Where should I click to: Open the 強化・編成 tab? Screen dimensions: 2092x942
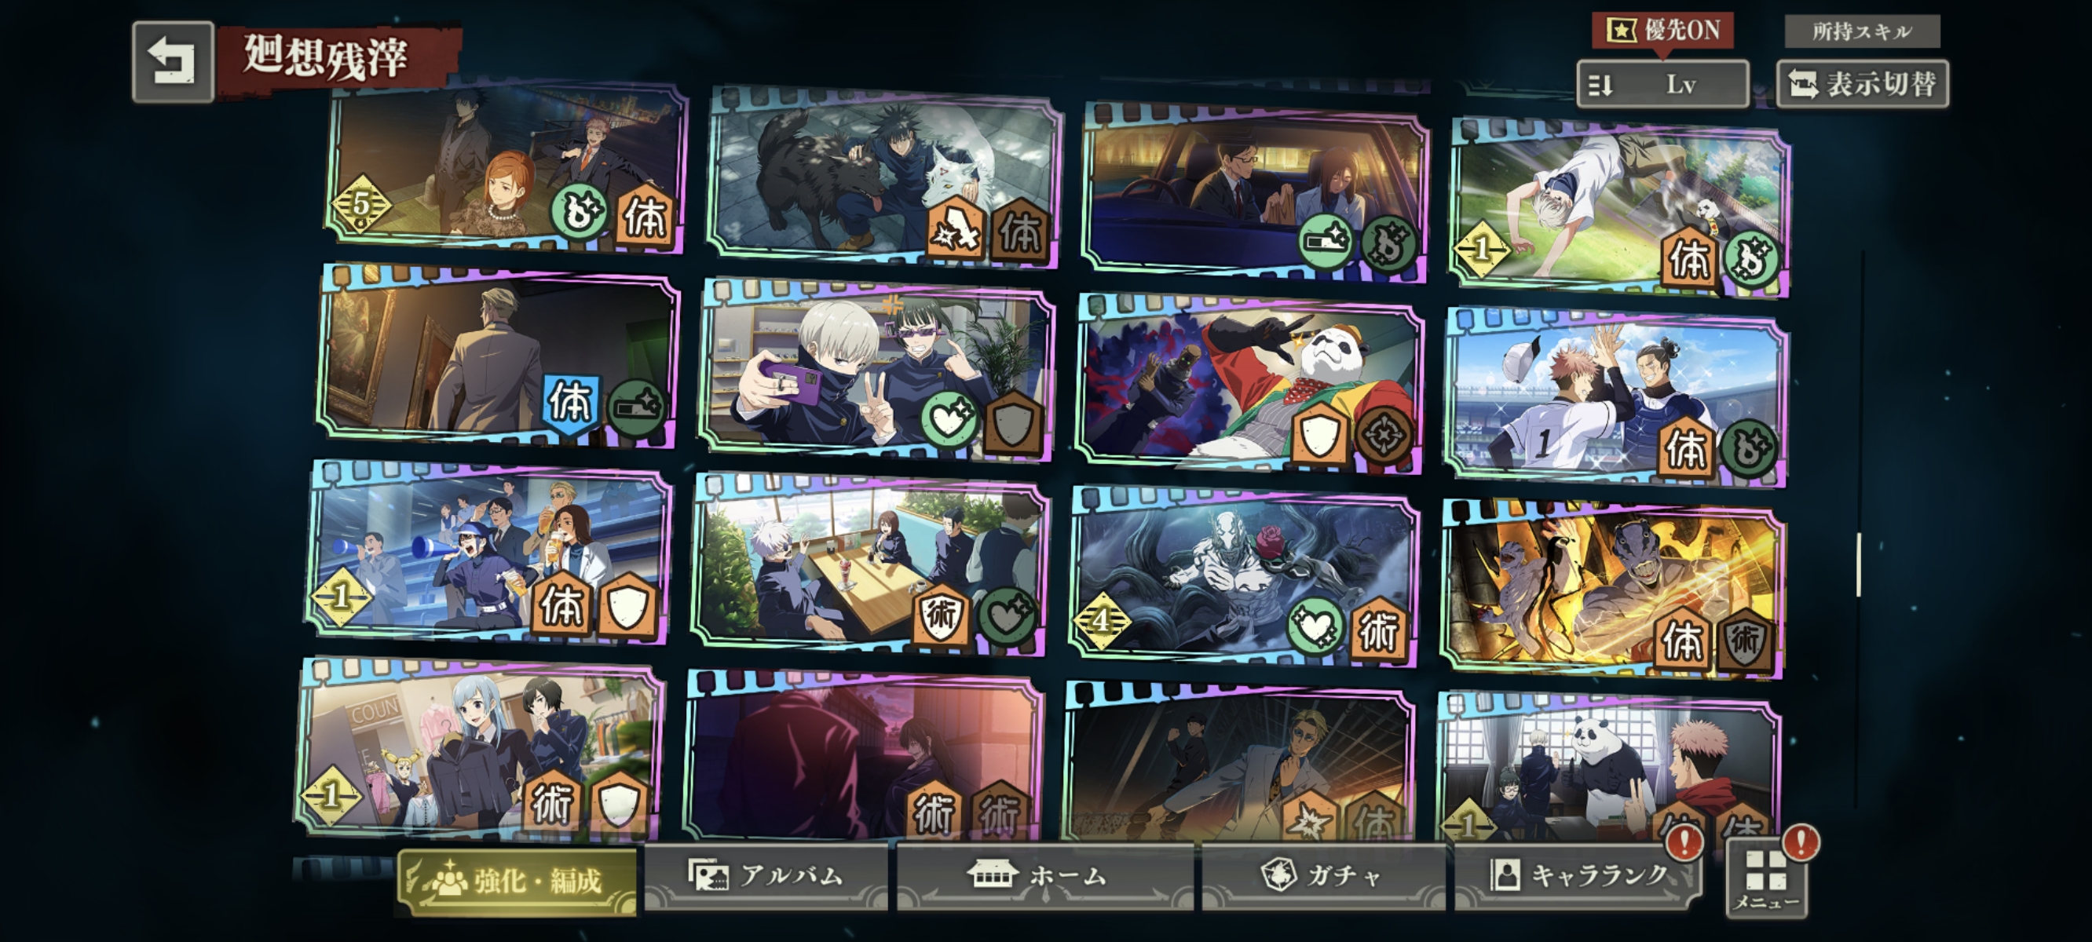point(518,881)
